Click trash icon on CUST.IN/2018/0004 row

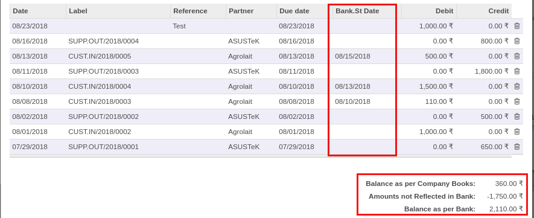click(x=517, y=86)
